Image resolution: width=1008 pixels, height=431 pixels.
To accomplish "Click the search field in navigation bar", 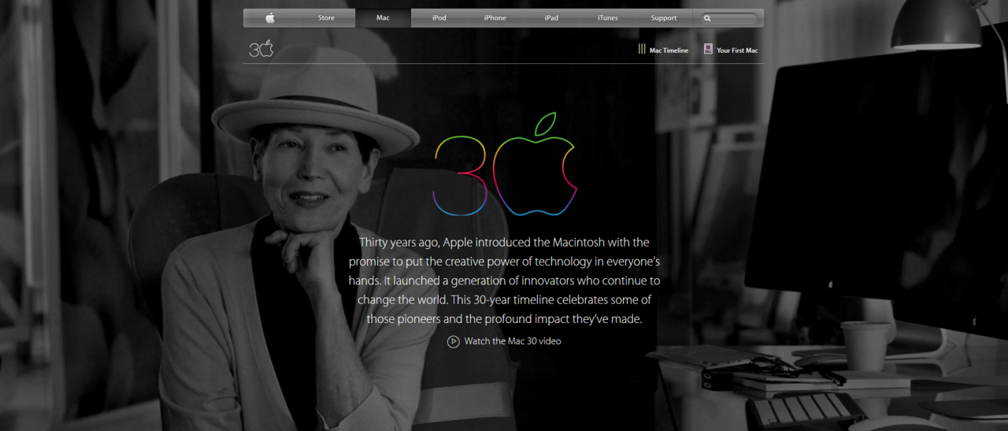I will (728, 18).
